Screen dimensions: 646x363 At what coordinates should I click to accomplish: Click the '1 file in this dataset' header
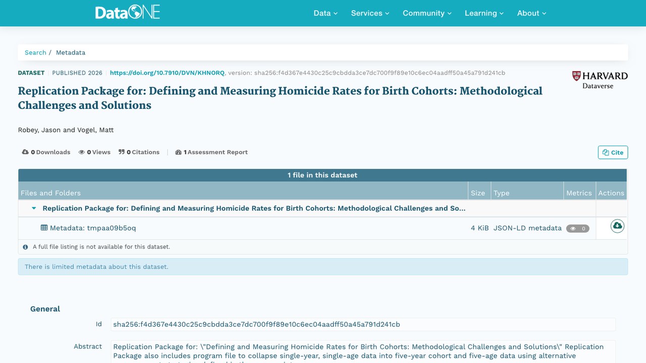tap(322, 175)
